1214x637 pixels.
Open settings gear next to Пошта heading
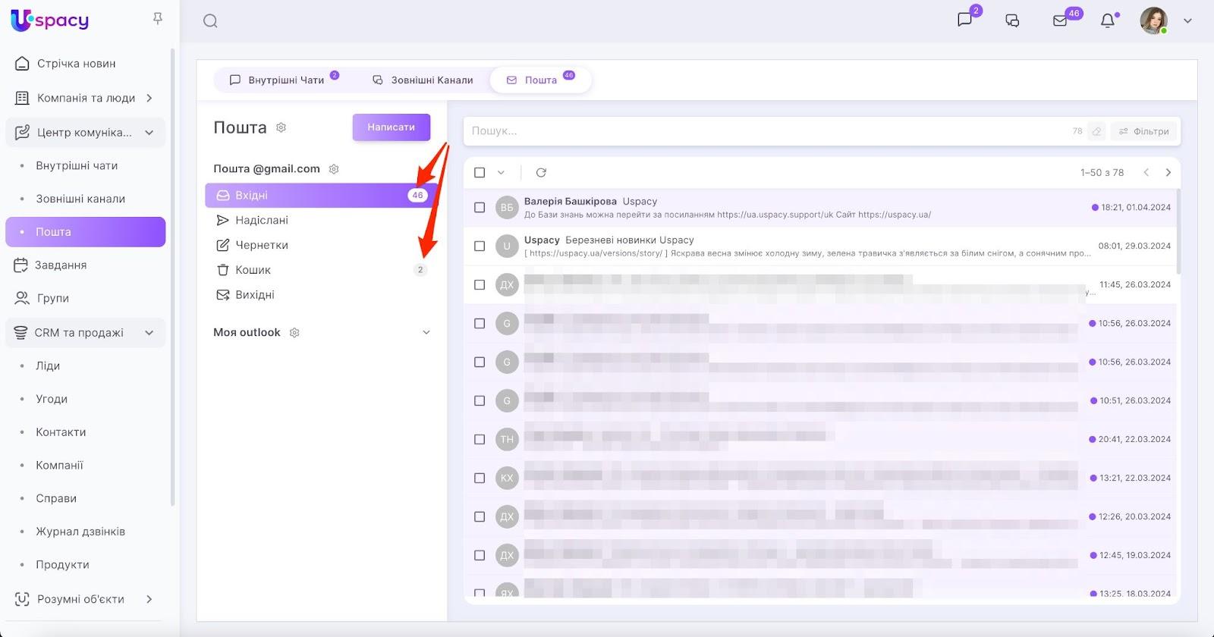coord(281,127)
